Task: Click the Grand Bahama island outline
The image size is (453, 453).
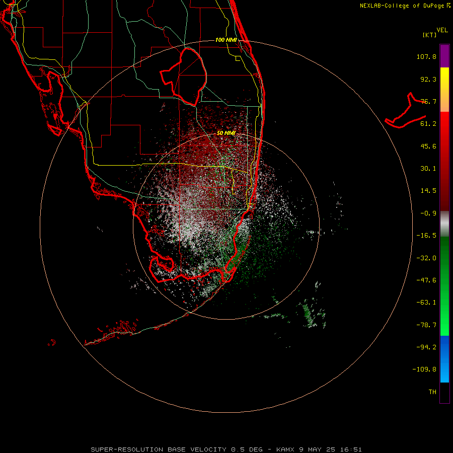Action: [x=405, y=111]
